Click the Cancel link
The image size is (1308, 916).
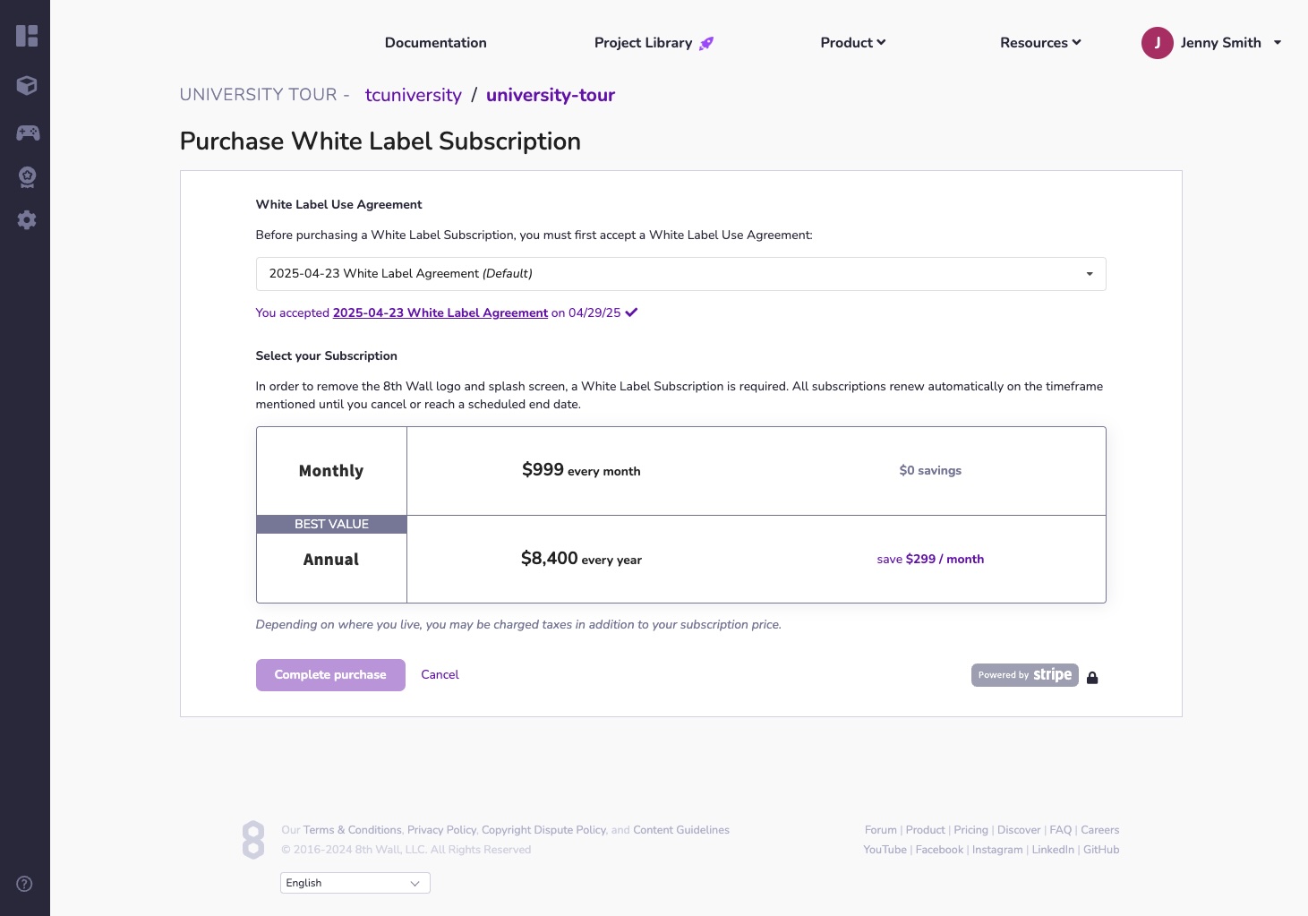click(x=440, y=675)
